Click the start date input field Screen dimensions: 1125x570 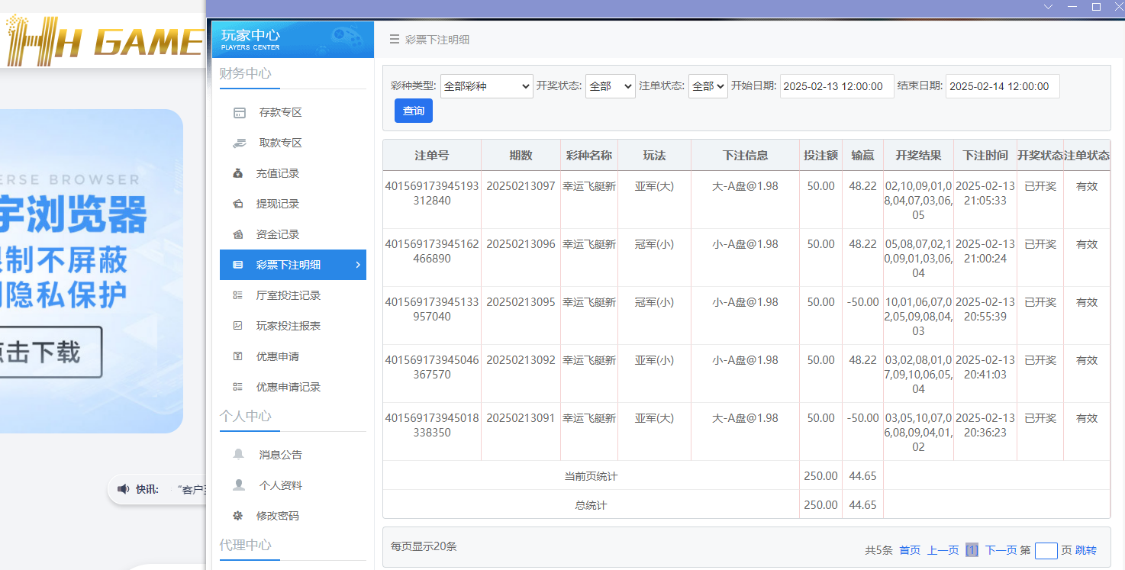(x=836, y=86)
